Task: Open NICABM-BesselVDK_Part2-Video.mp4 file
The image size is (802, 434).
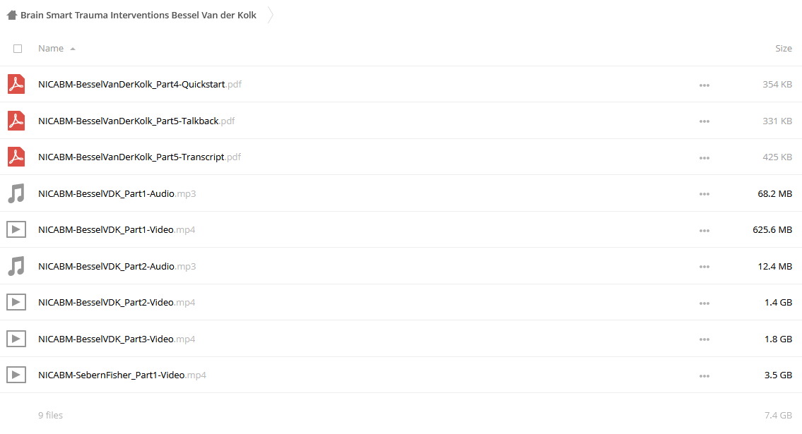Action: pyautogui.click(x=117, y=302)
